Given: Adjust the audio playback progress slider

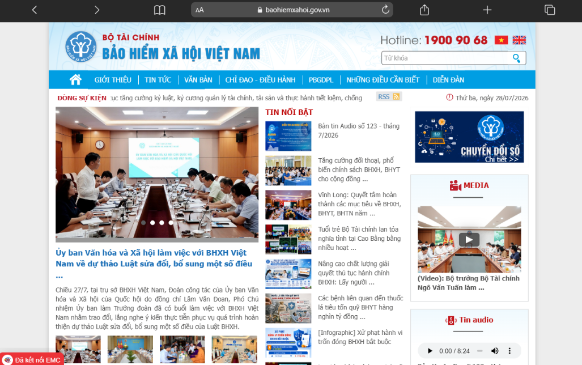Looking at the screenshot, I should 480,351.
